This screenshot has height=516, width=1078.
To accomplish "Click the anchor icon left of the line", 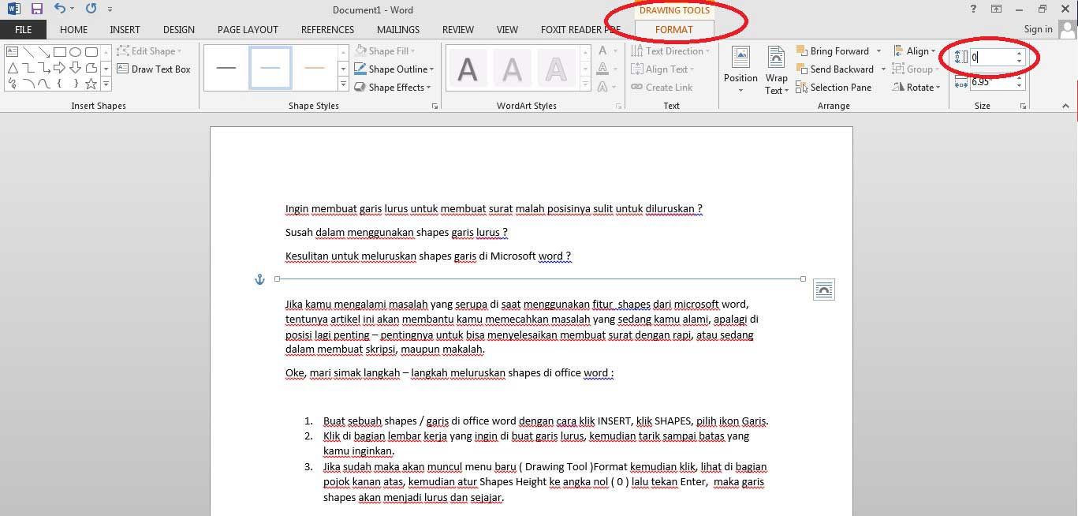I will pos(259,279).
